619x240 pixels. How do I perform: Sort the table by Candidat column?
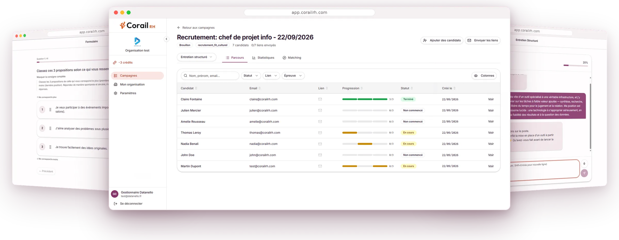pyautogui.click(x=189, y=88)
